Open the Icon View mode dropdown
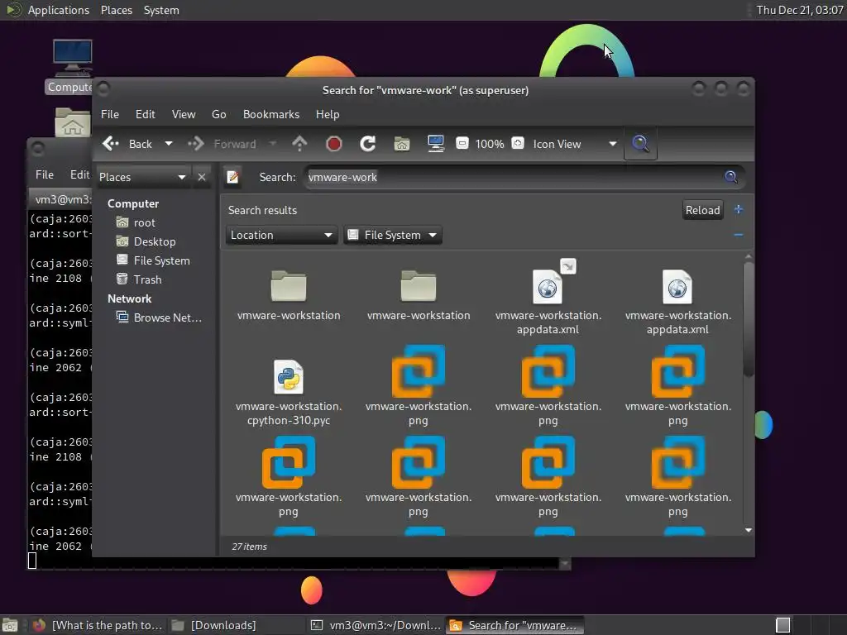The height and width of the screenshot is (635, 847). click(574, 144)
